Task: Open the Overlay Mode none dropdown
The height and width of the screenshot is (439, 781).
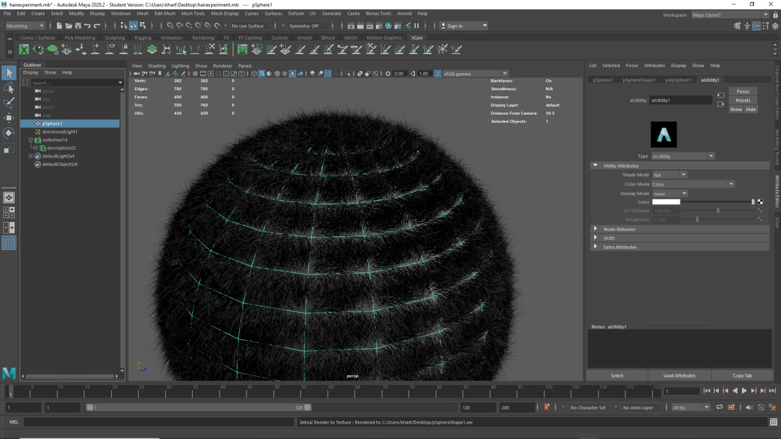Action: pos(670,193)
